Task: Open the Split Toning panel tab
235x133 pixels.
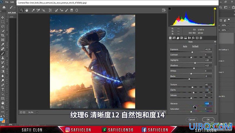Action: pos(186,38)
